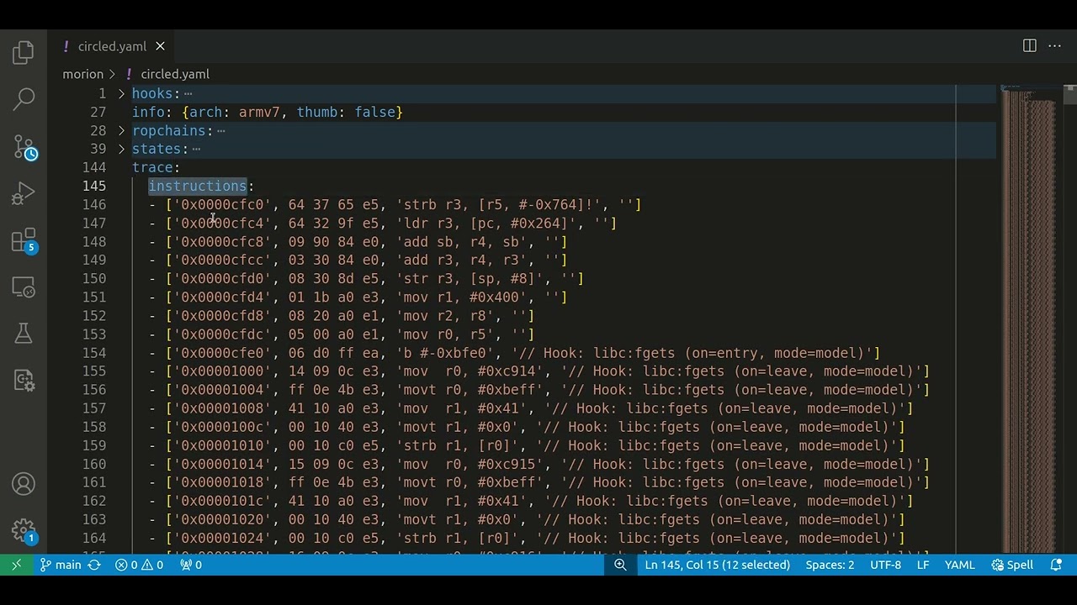Click 'mov r1, #0x41' on line 157
Screen dimensions: 1077x605
tap(465, 408)
